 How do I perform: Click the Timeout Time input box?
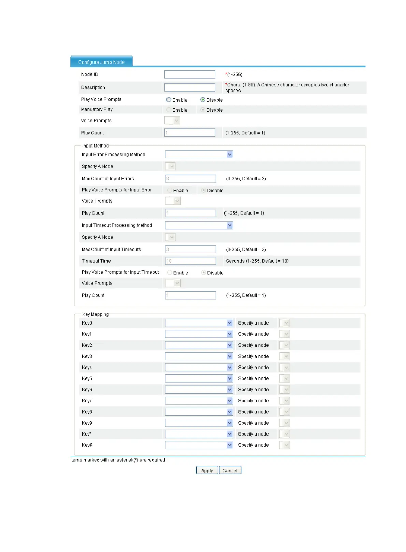point(190,261)
